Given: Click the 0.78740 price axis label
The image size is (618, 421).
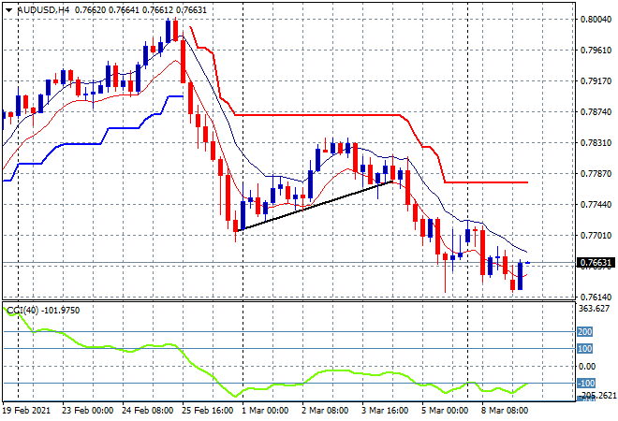Looking at the screenshot, I should pyautogui.click(x=596, y=112).
